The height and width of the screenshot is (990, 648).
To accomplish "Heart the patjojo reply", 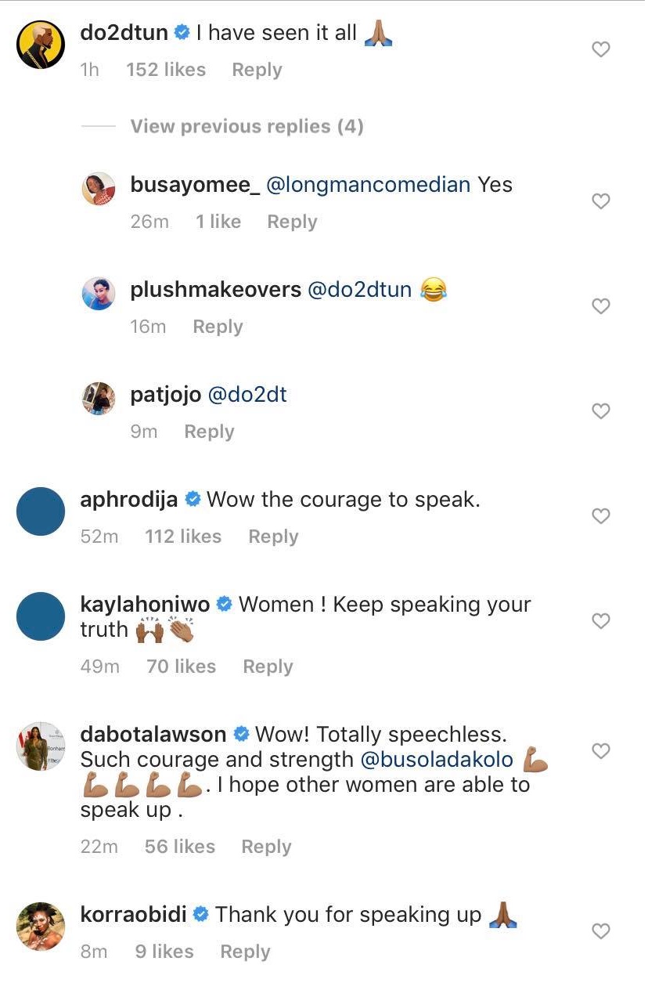I will (x=600, y=412).
